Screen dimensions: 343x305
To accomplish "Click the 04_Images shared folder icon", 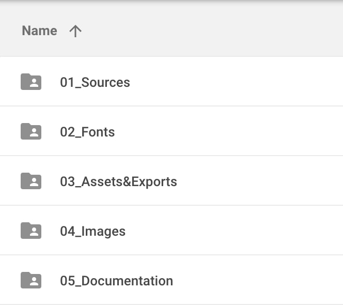I will point(31,231).
